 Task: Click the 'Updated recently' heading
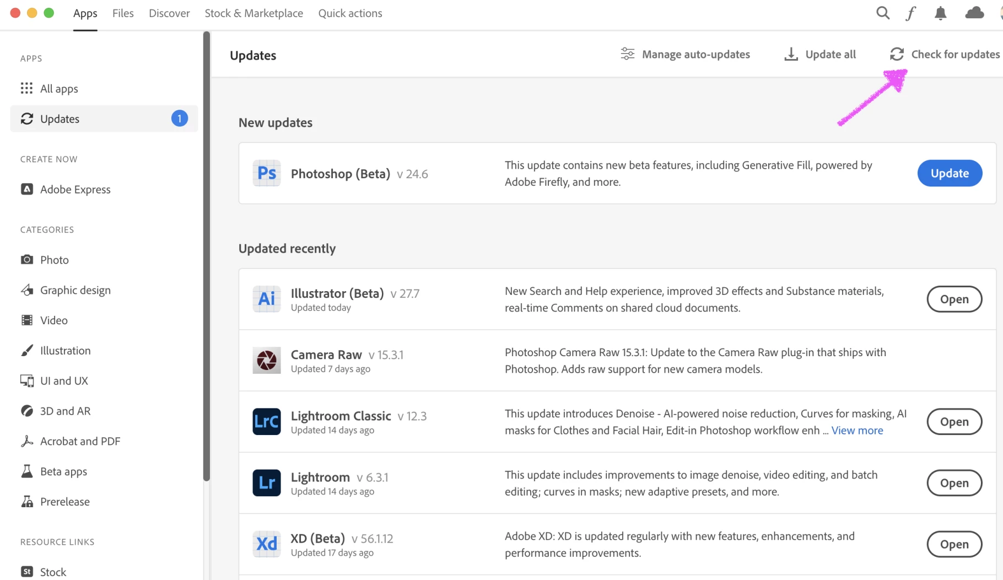(287, 248)
